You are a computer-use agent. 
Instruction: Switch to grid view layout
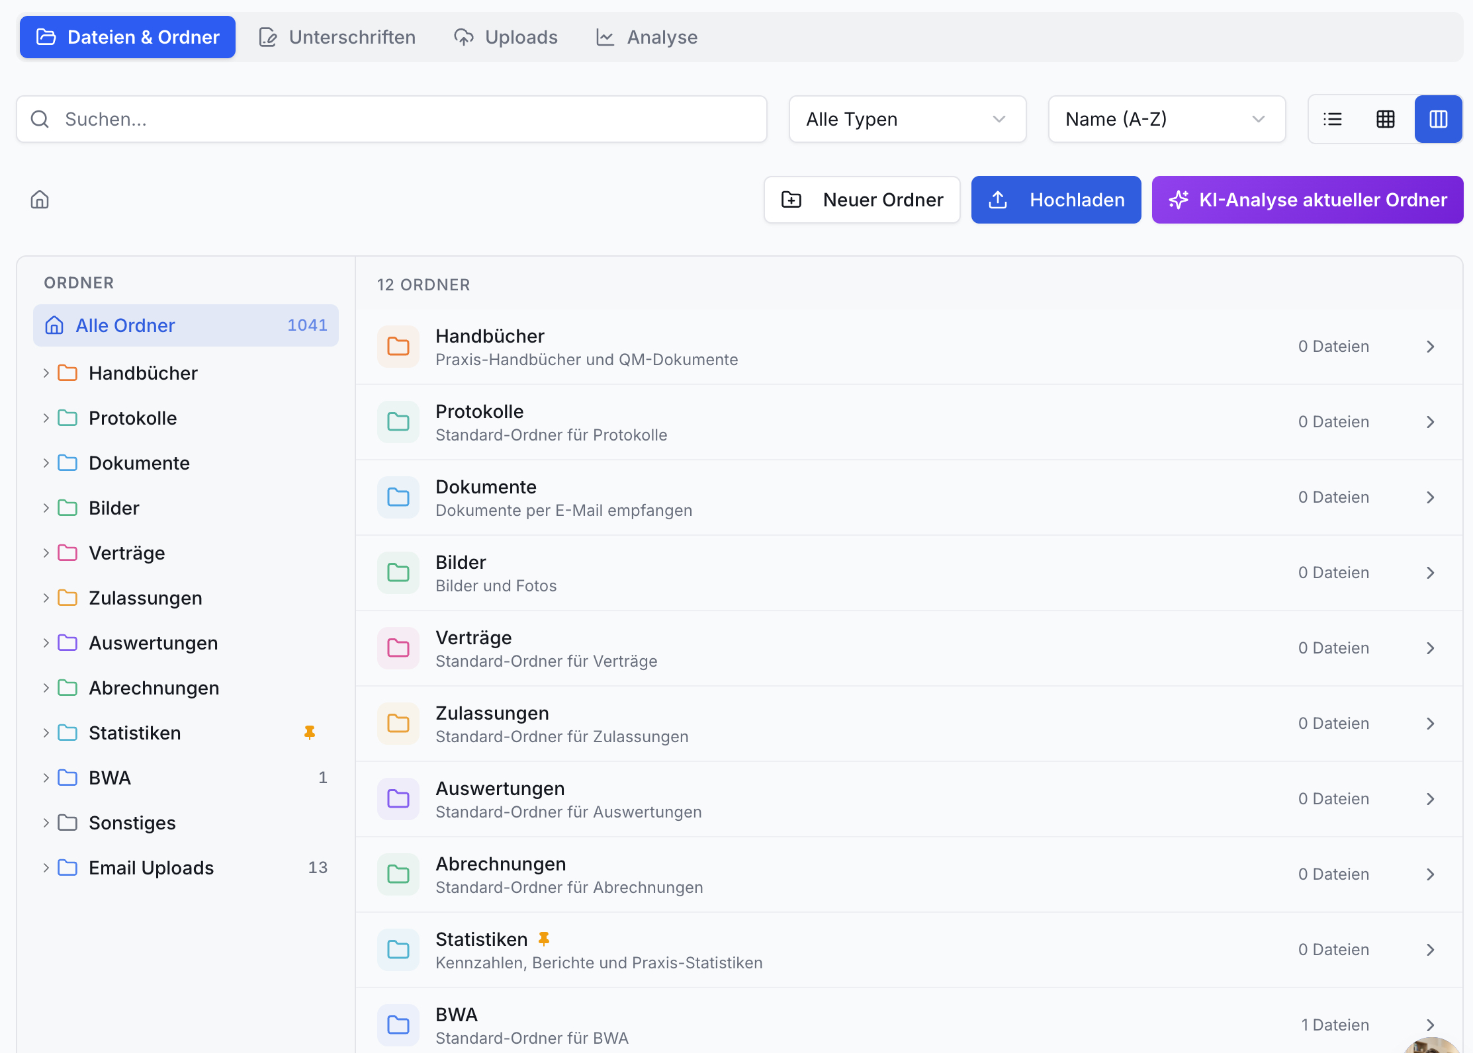coord(1386,119)
